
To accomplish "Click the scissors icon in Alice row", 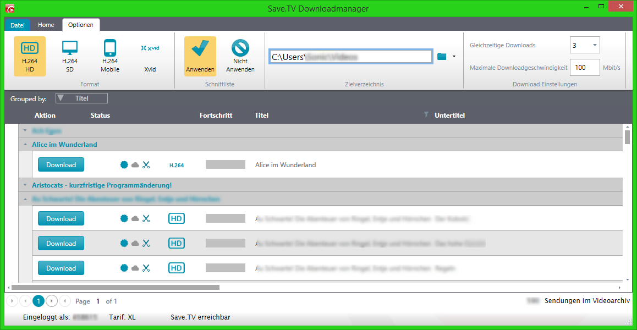I will point(146,164).
